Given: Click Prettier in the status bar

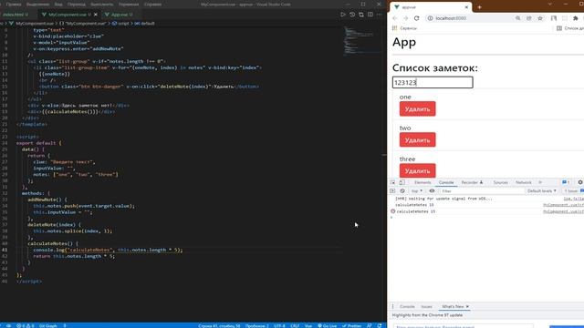Looking at the screenshot, I should tap(352, 326).
